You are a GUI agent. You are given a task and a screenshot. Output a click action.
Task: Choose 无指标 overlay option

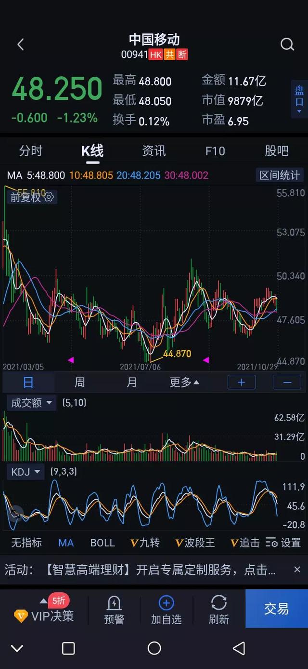pyautogui.click(x=26, y=543)
